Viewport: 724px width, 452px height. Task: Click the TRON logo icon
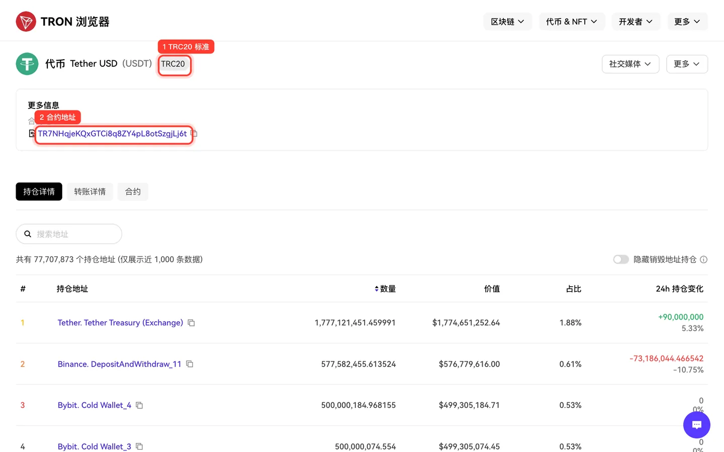(26, 22)
